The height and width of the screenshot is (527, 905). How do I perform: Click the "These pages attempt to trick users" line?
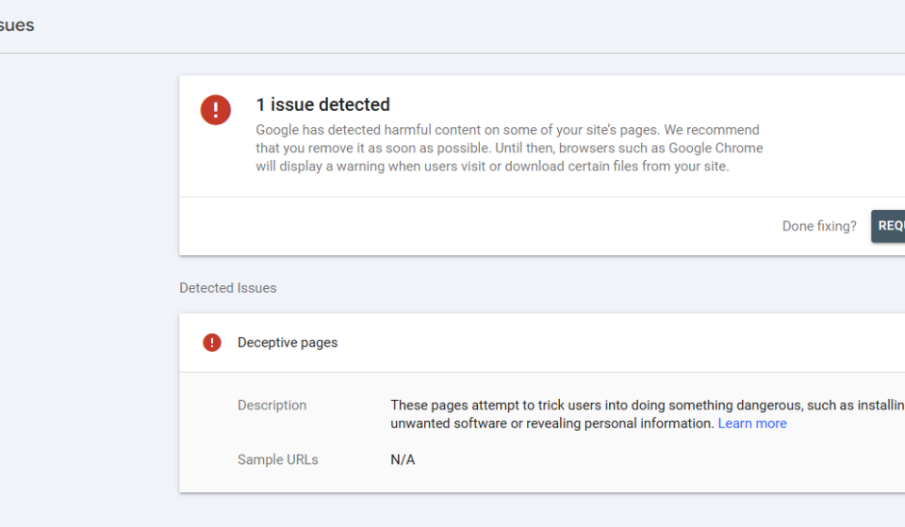[647, 406]
